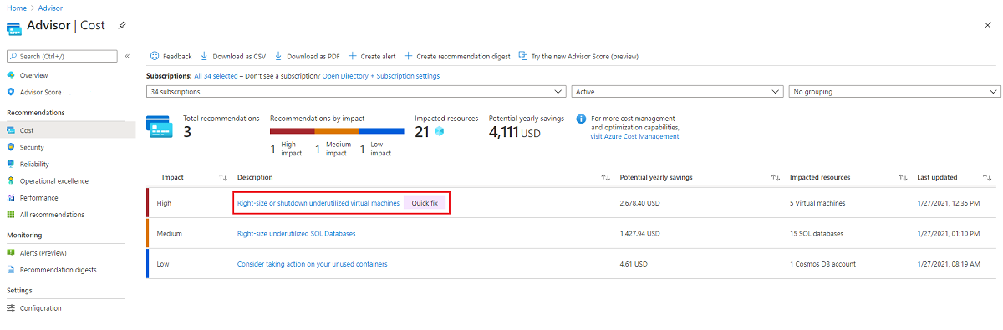Click the total recommendations credit card icon
The image size is (1003, 330).
(x=160, y=127)
